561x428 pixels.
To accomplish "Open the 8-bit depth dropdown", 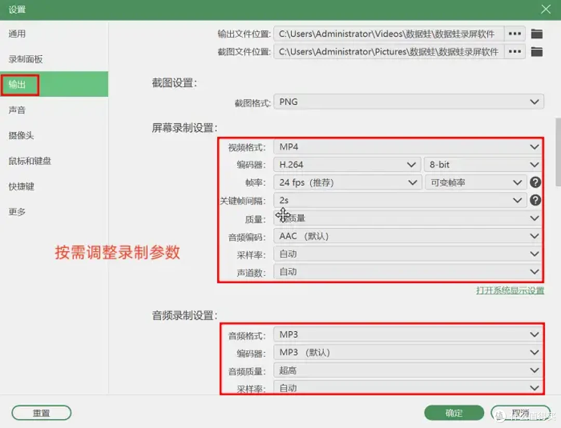I will tap(483, 164).
